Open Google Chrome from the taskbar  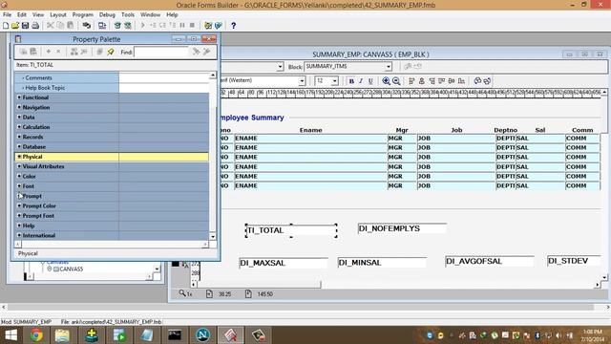pos(36,335)
